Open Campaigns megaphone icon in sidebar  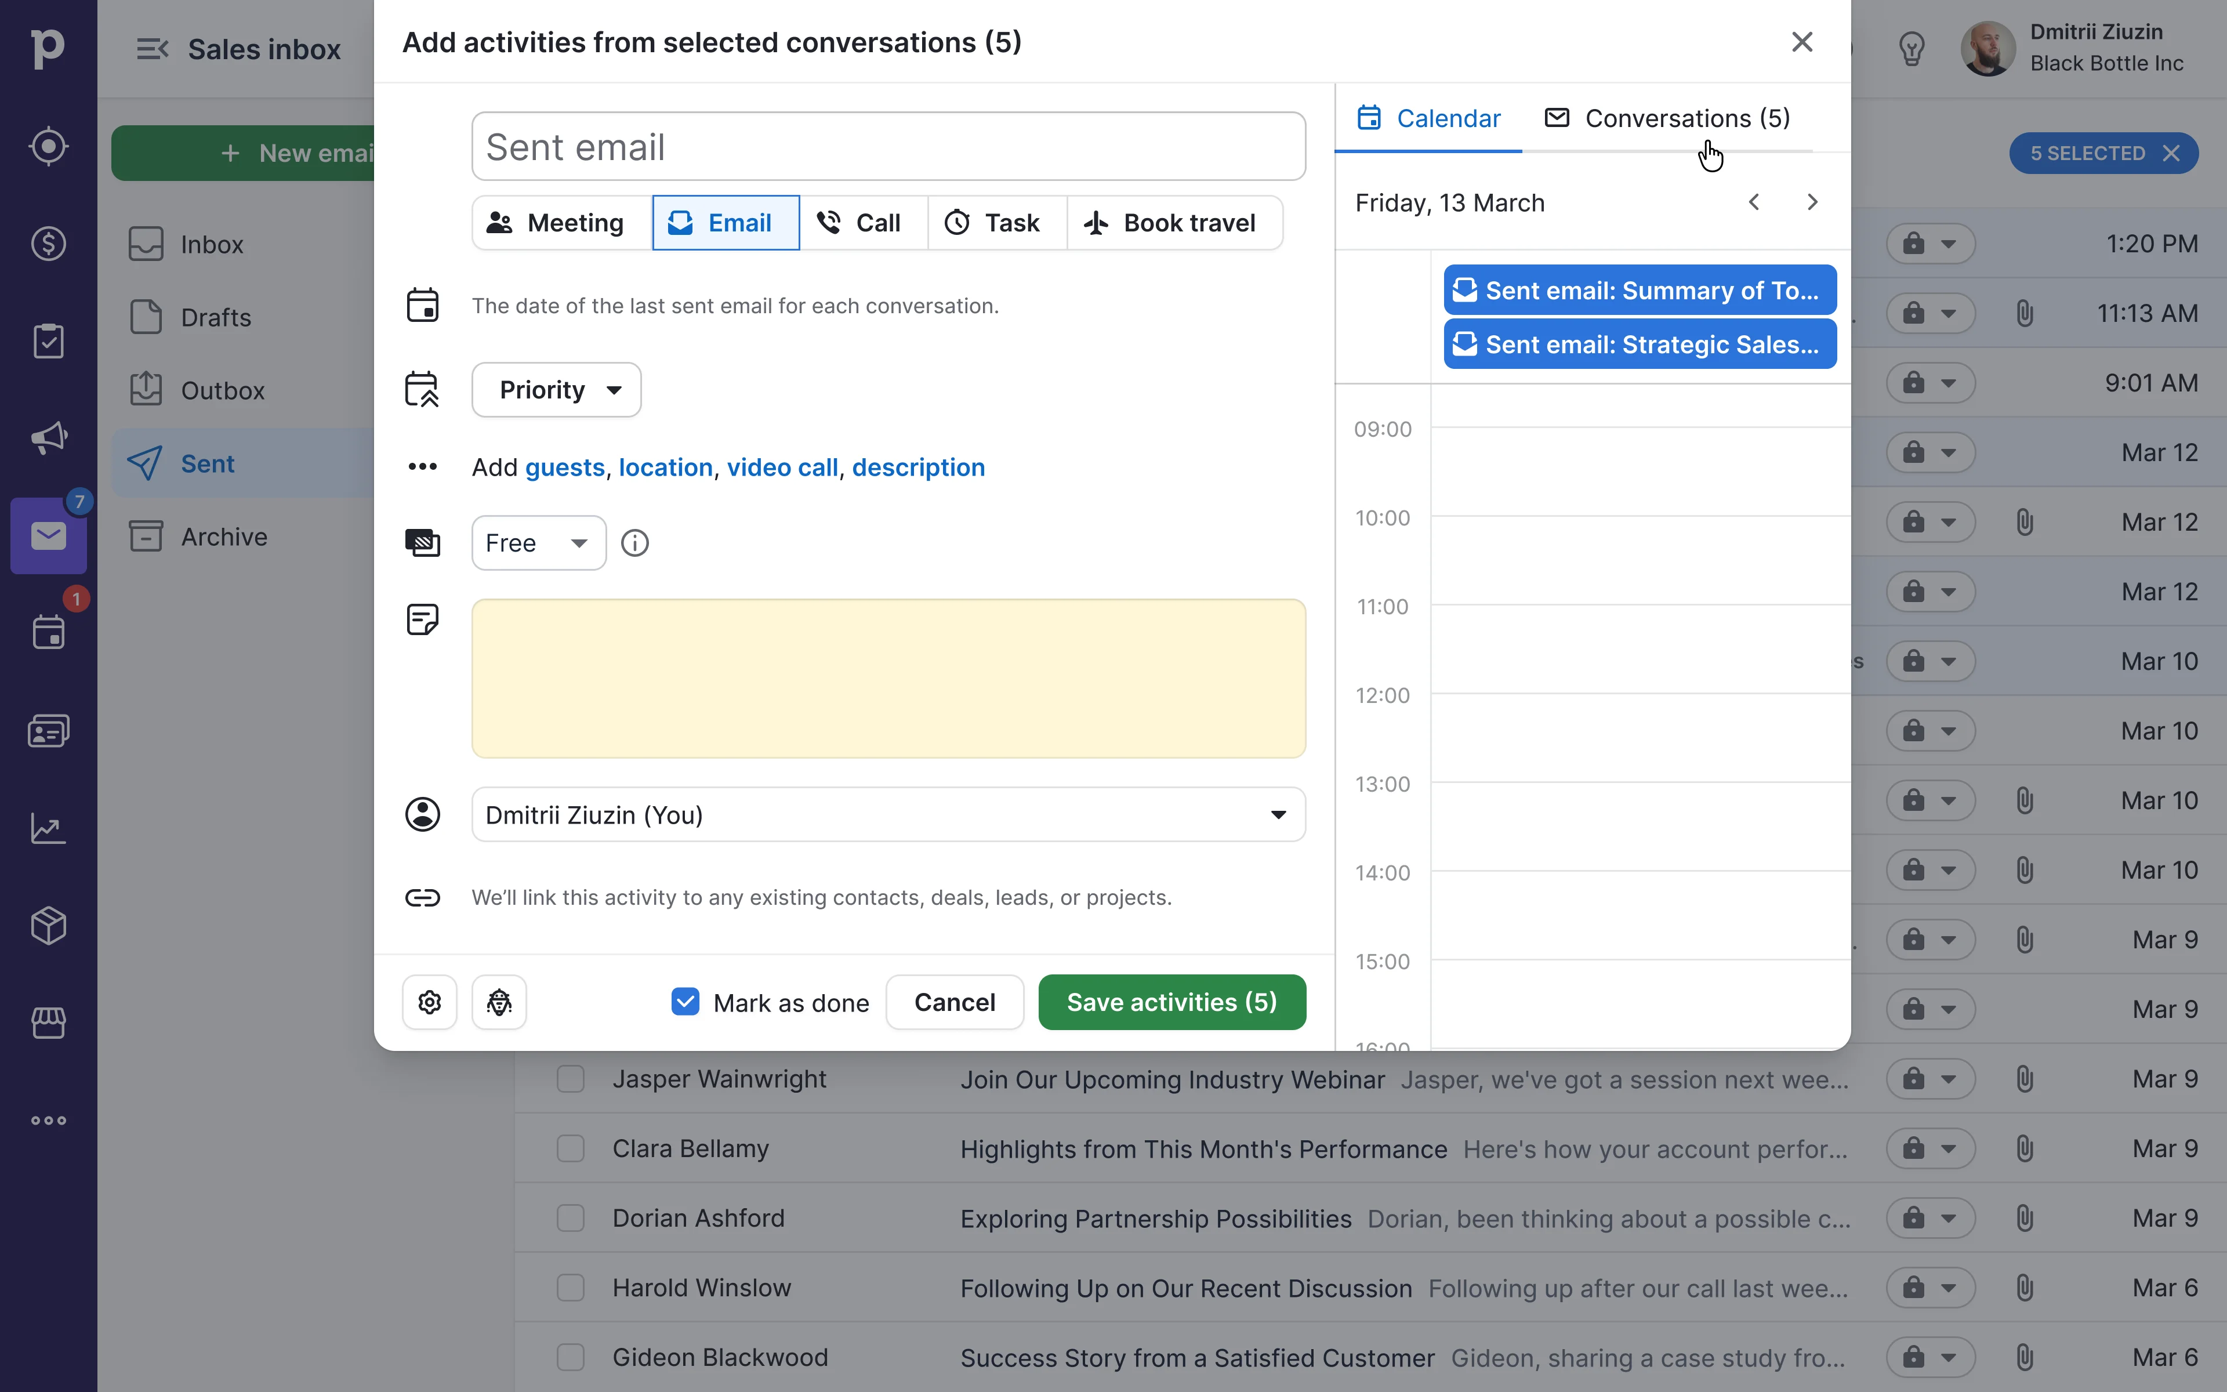pos(48,438)
